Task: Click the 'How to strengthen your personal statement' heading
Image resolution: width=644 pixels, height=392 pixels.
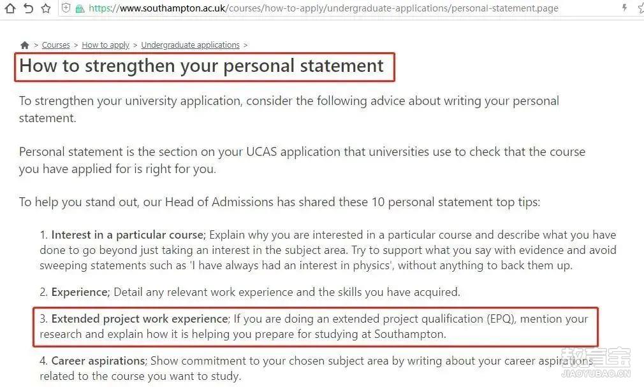Action: (x=201, y=66)
